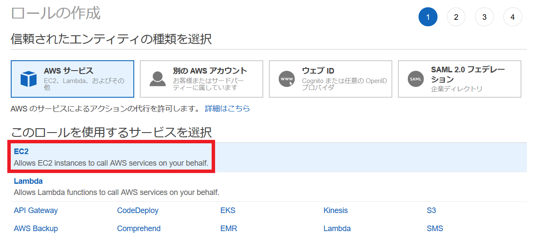Open the 詳細はこちら link
This screenshot has height=238, width=533.
click(228, 108)
